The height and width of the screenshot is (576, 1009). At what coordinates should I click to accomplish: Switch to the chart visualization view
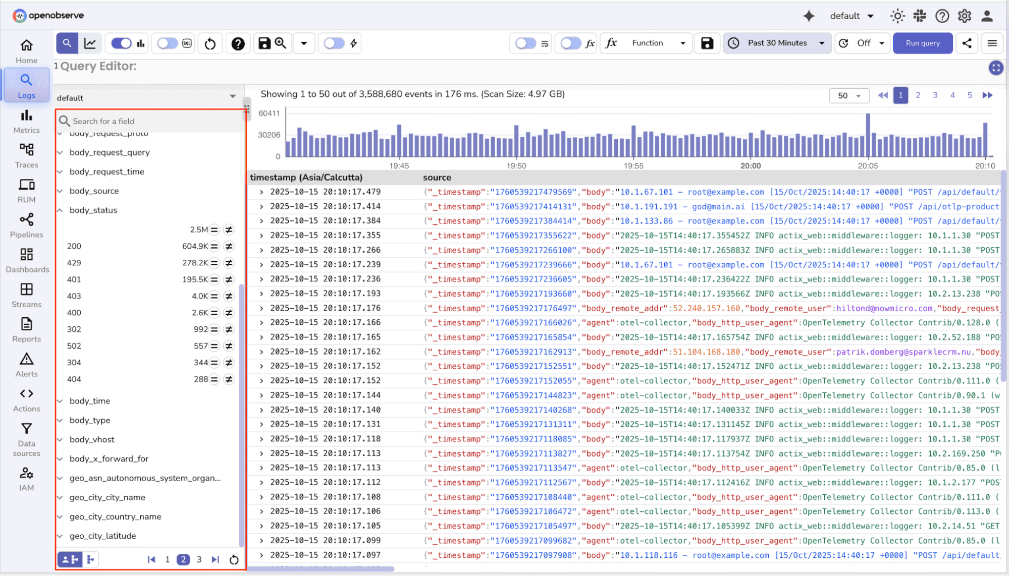pos(90,43)
